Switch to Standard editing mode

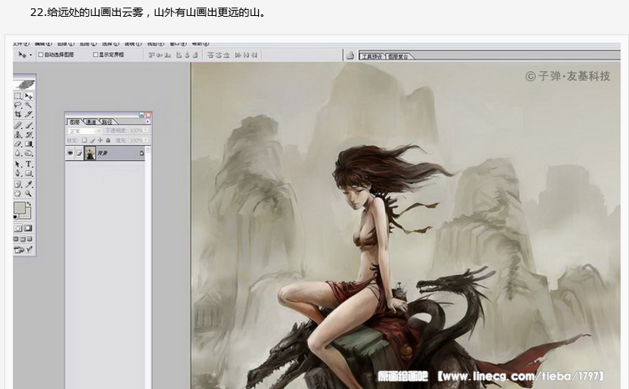18,228
